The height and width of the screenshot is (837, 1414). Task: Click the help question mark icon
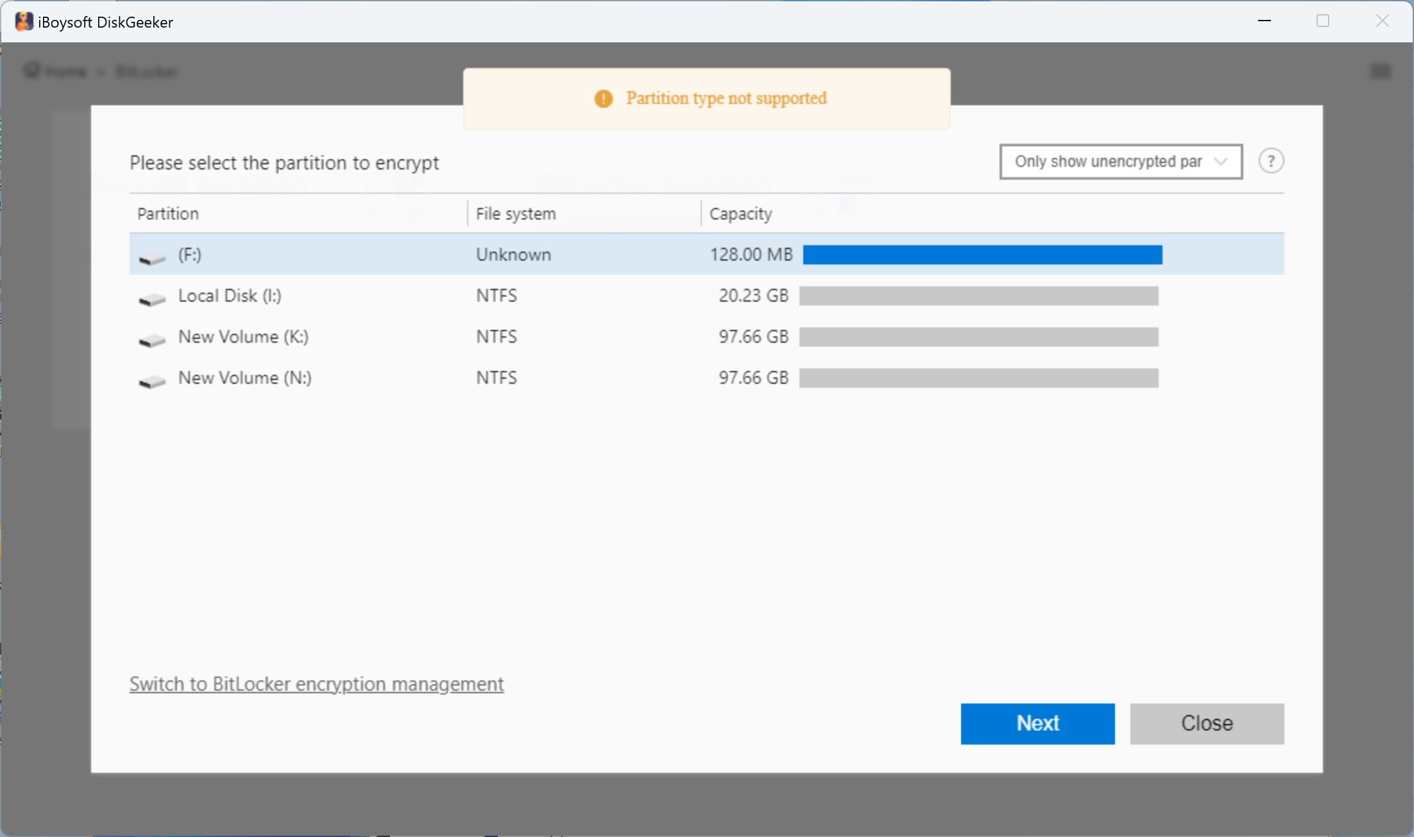click(1271, 161)
